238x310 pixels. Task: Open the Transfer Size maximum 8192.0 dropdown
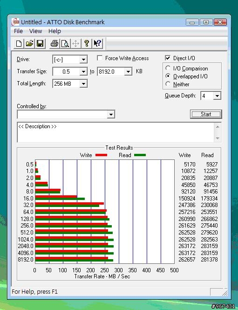(128, 72)
